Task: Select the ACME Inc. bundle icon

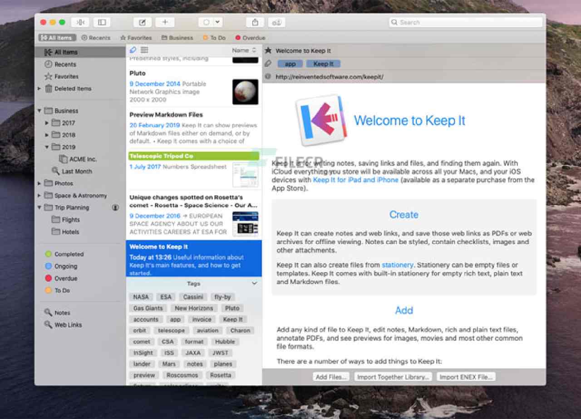Action: tap(63, 159)
